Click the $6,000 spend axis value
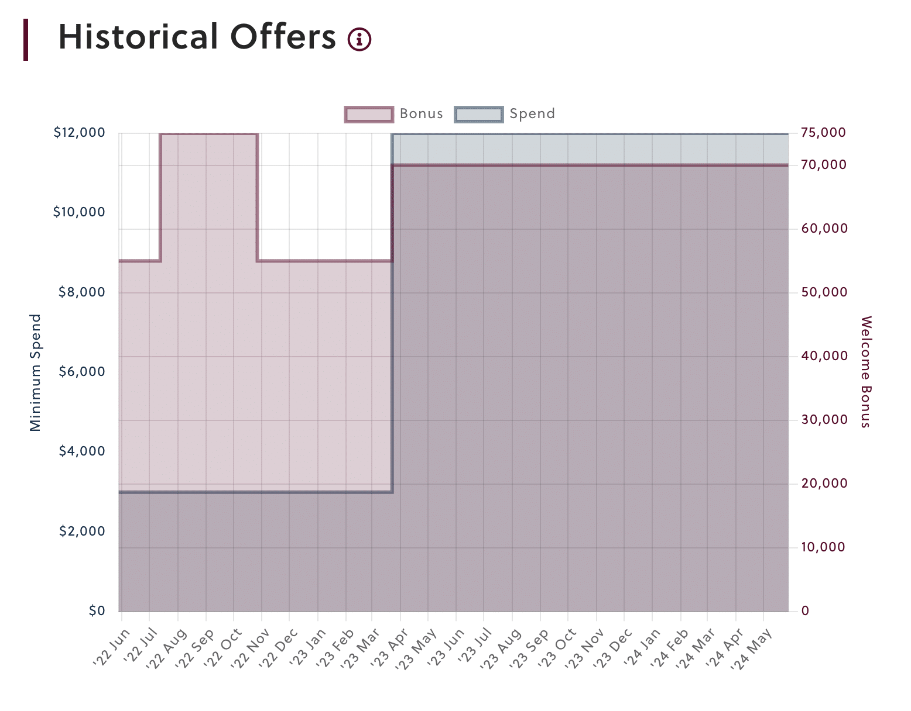 82,372
